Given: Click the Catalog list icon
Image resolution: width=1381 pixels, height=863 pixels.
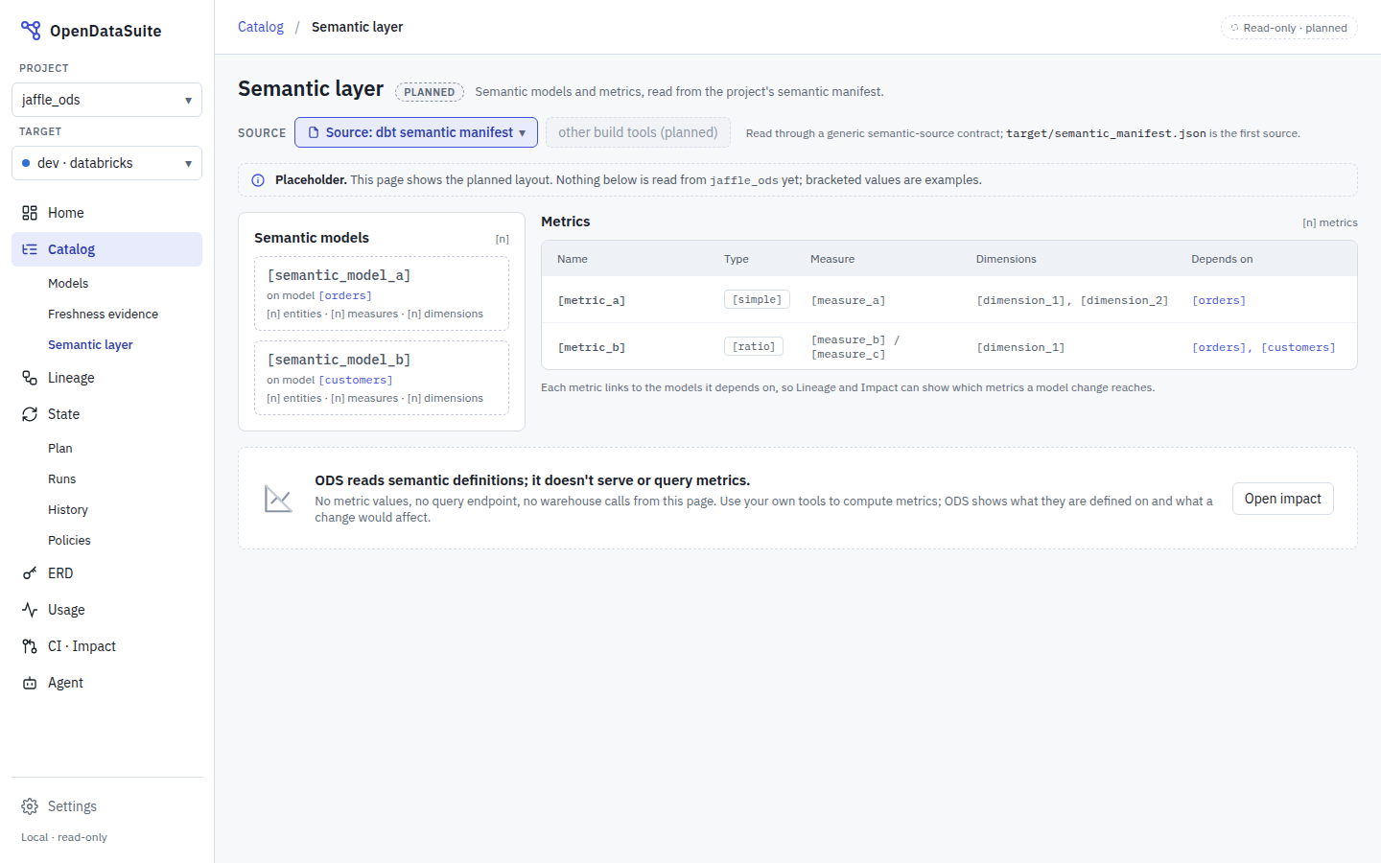Looking at the screenshot, I should pos(30,249).
